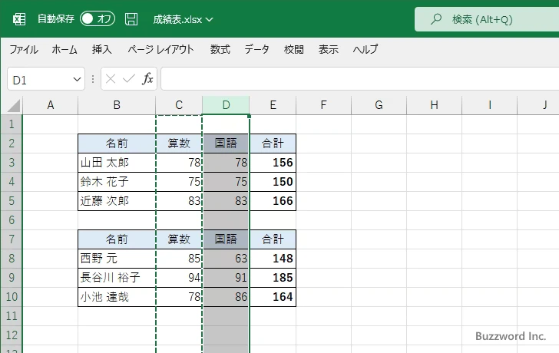Select row 7 header
Image resolution: width=559 pixels, height=353 pixels.
coord(12,239)
